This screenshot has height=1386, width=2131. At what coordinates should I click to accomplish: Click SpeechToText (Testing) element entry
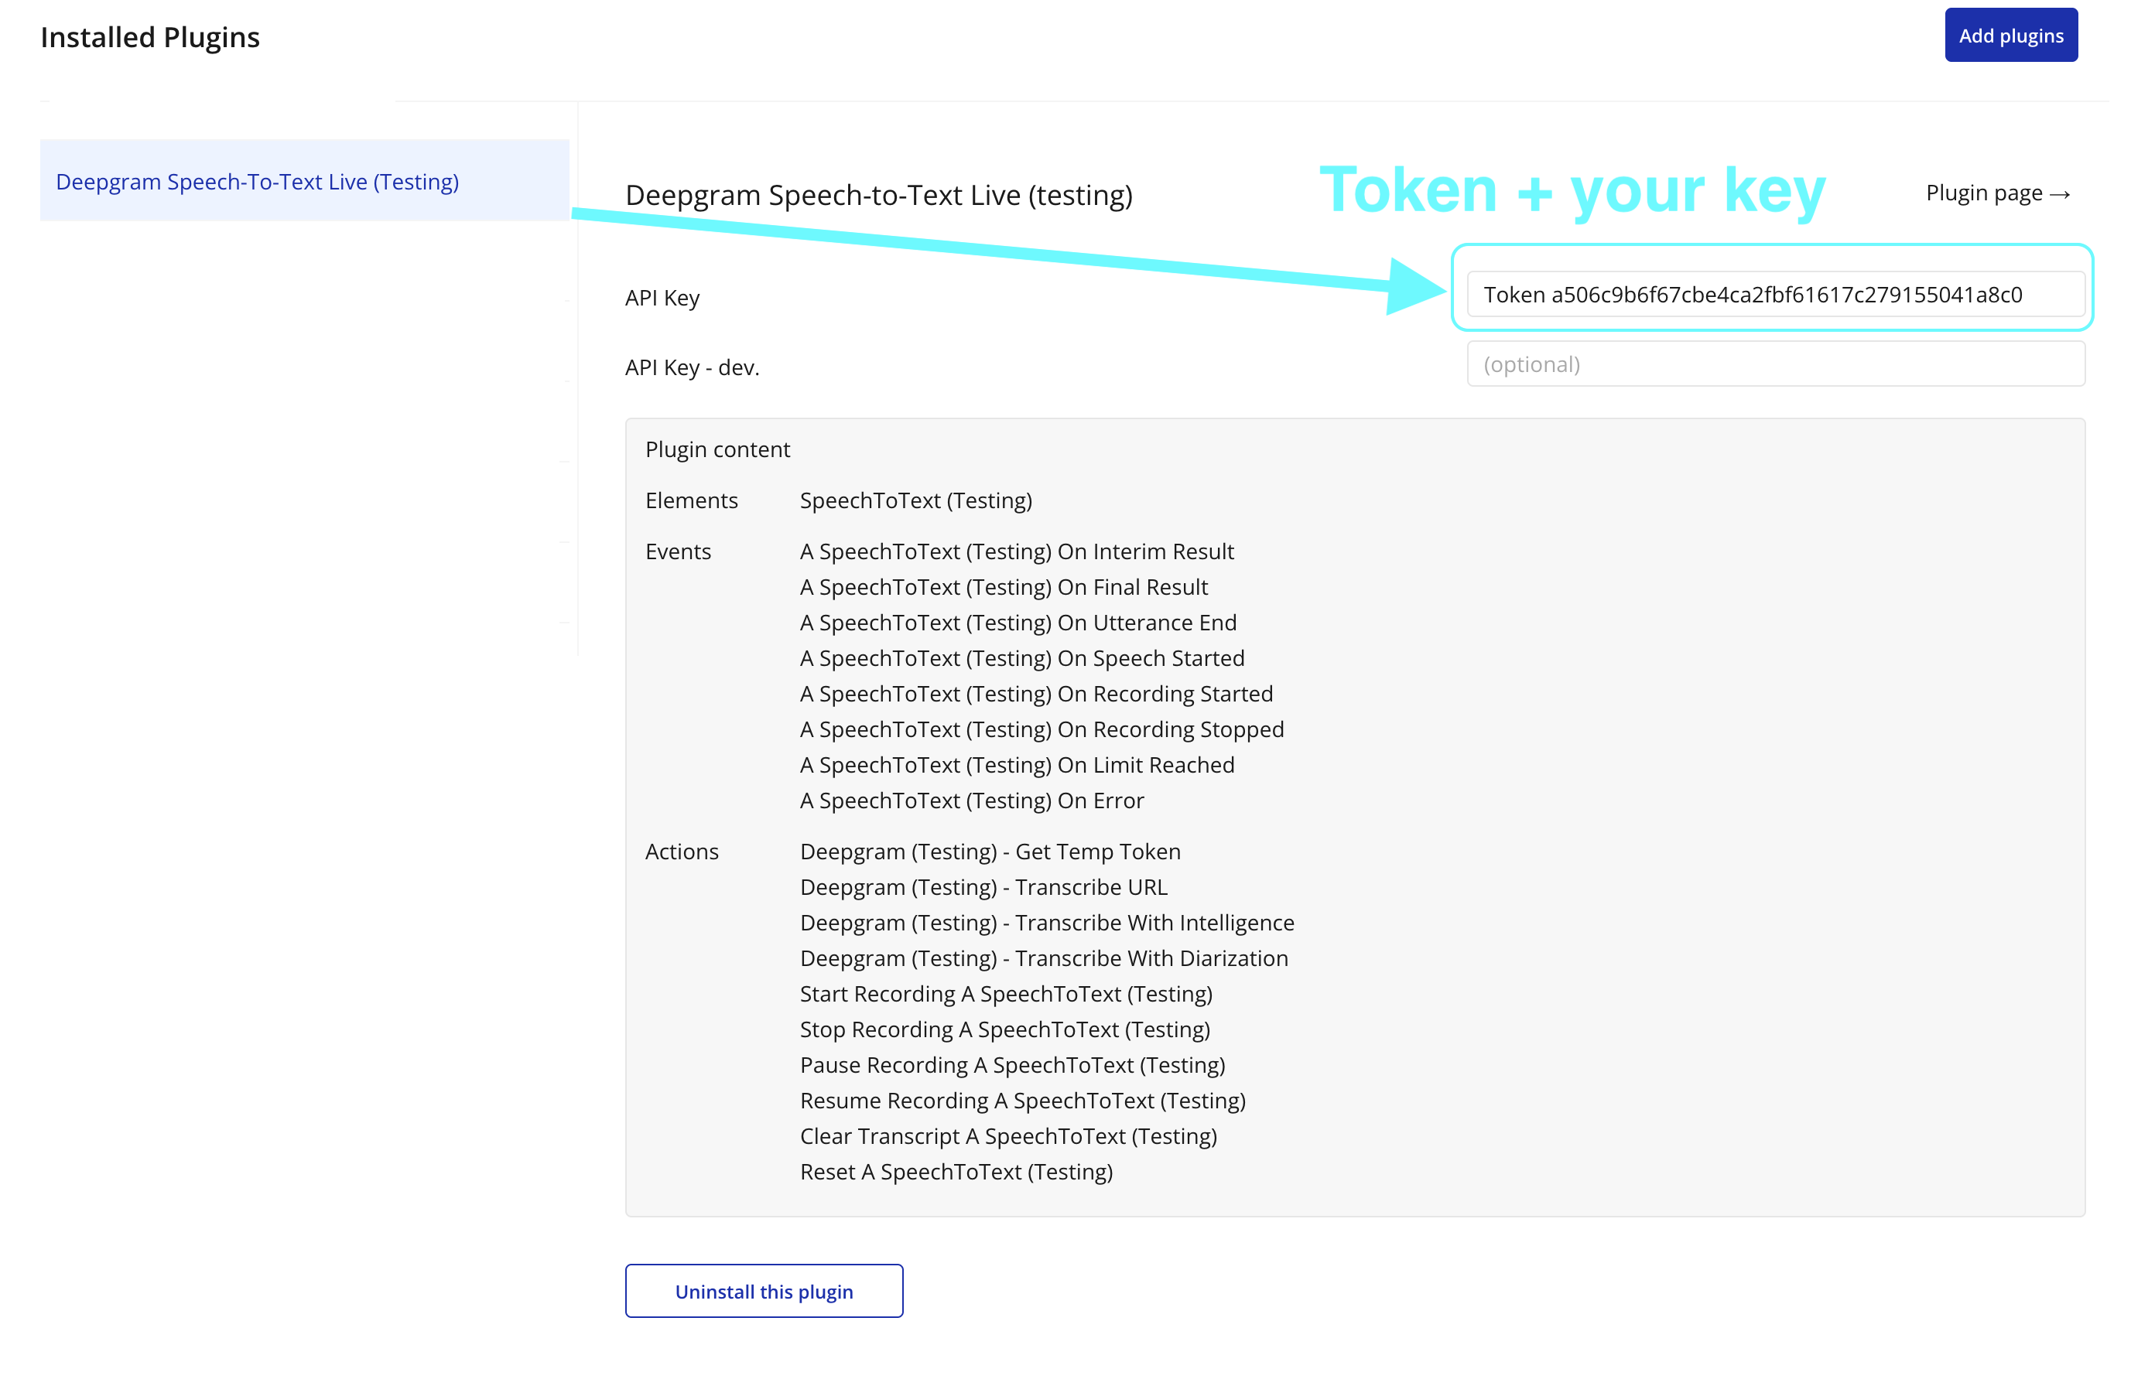pos(915,500)
